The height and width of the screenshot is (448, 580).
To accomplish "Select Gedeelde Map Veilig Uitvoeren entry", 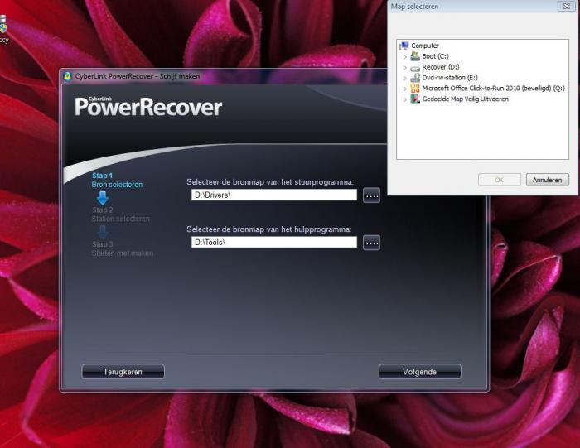I will click(466, 99).
